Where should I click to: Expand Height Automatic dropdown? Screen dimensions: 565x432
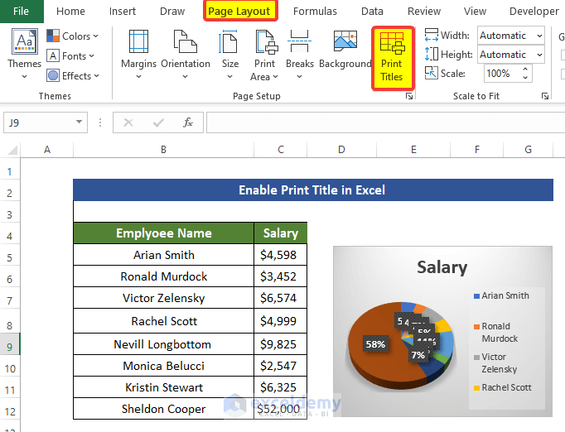point(539,55)
